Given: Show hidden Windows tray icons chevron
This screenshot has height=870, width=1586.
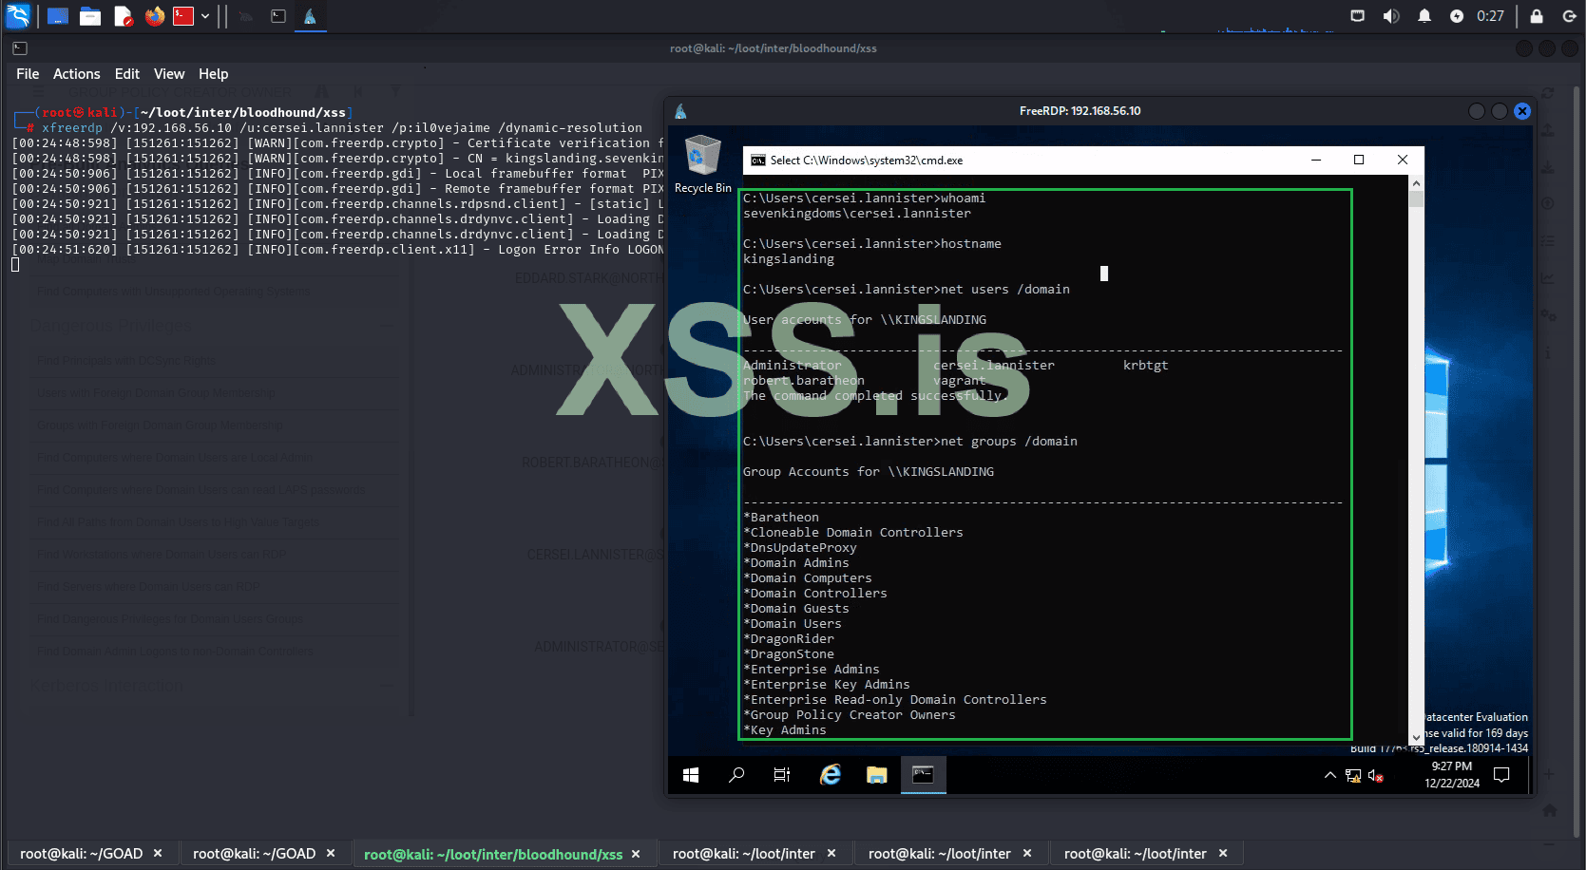Looking at the screenshot, I should 1329,775.
